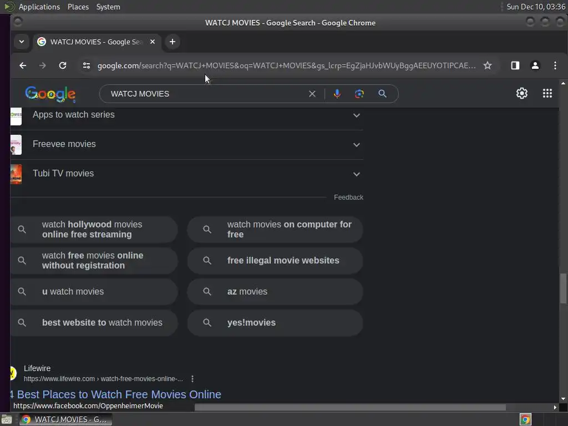Open Google quick settings gear
The image size is (568, 426).
tap(521, 93)
